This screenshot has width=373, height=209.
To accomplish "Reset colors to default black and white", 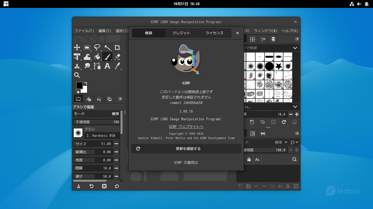I will click(x=78, y=91).
